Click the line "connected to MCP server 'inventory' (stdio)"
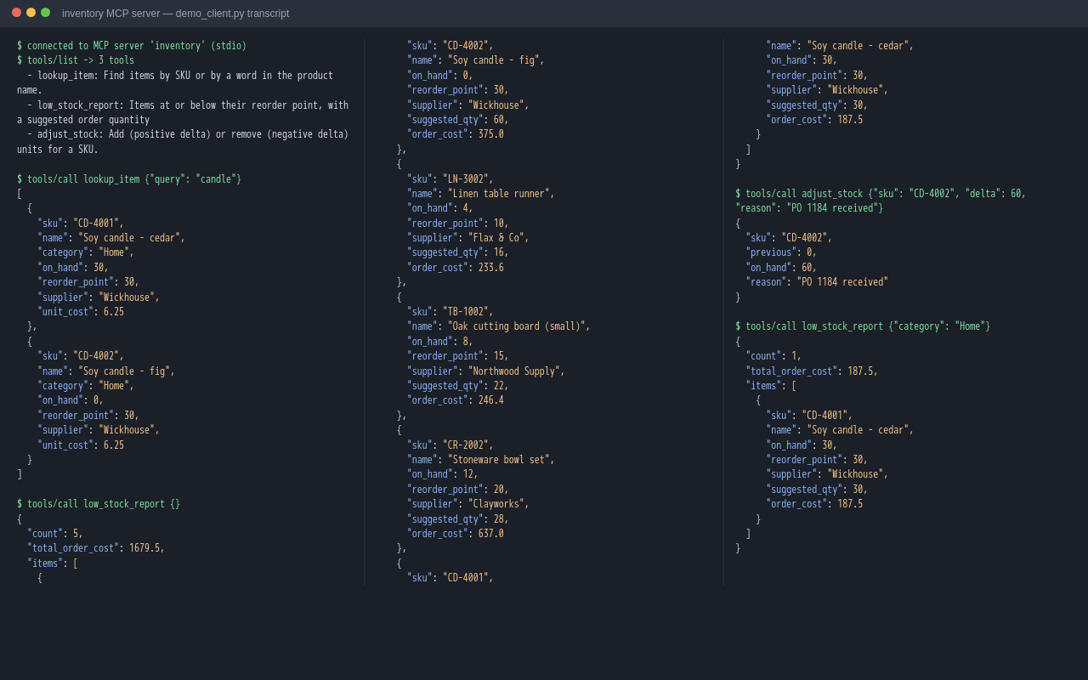 click(x=132, y=46)
